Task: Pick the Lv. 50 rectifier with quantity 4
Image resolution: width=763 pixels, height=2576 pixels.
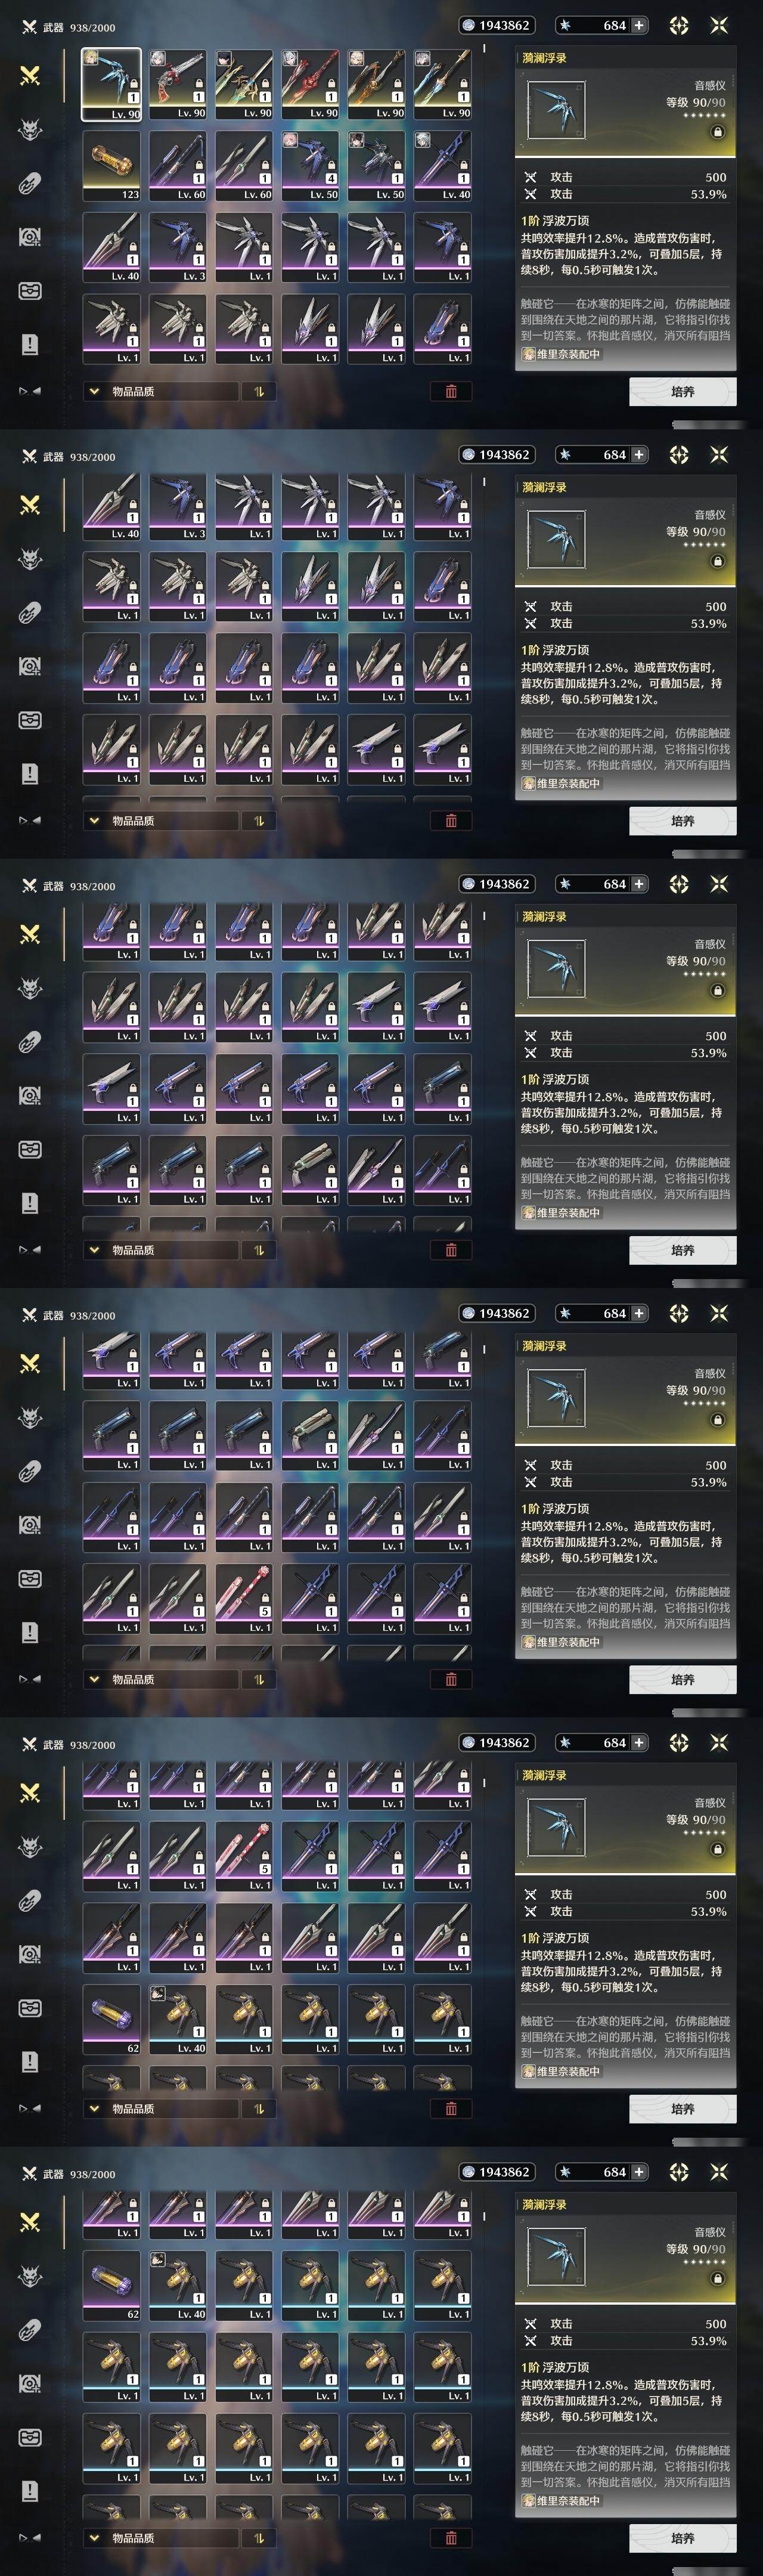Action: pyautogui.click(x=310, y=166)
